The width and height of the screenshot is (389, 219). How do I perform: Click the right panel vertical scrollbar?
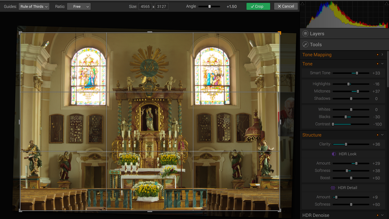coord(388,69)
